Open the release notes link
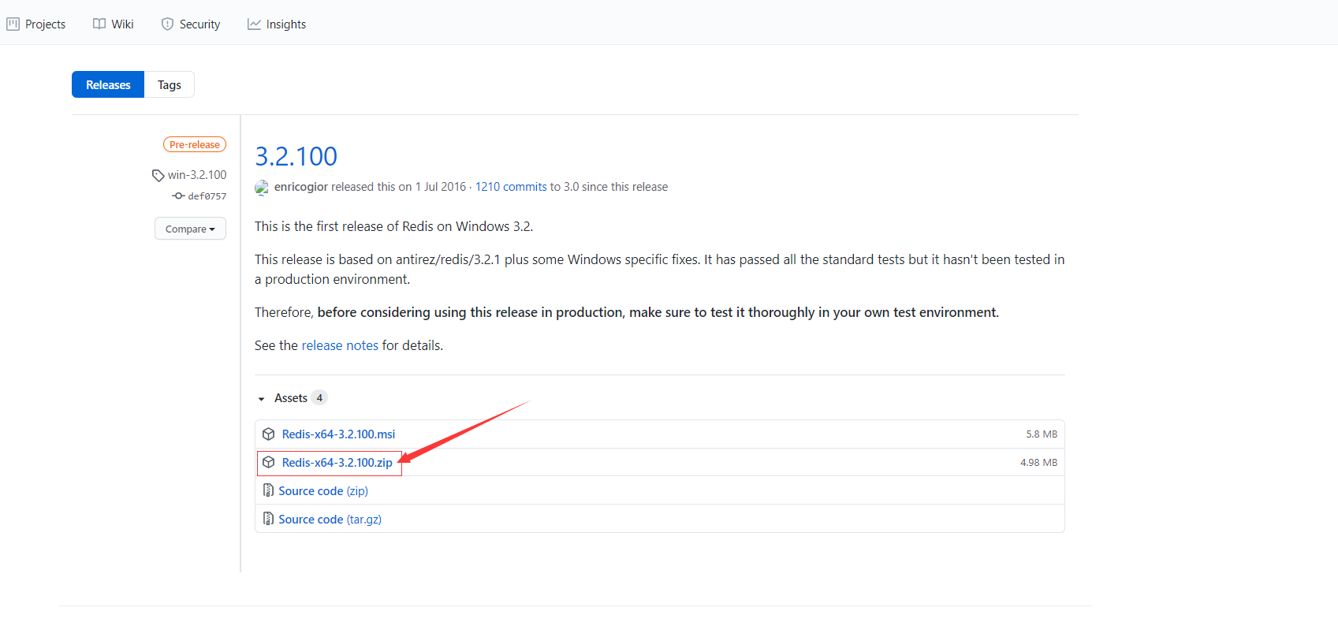Image resolution: width=1338 pixels, height=626 pixels. [x=340, y=345]
